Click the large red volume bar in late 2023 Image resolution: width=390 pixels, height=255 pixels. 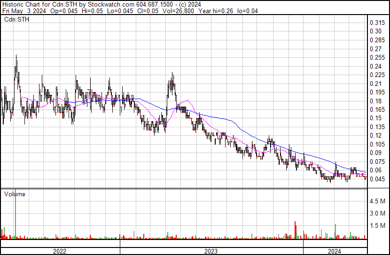click(x=295, y=230)
